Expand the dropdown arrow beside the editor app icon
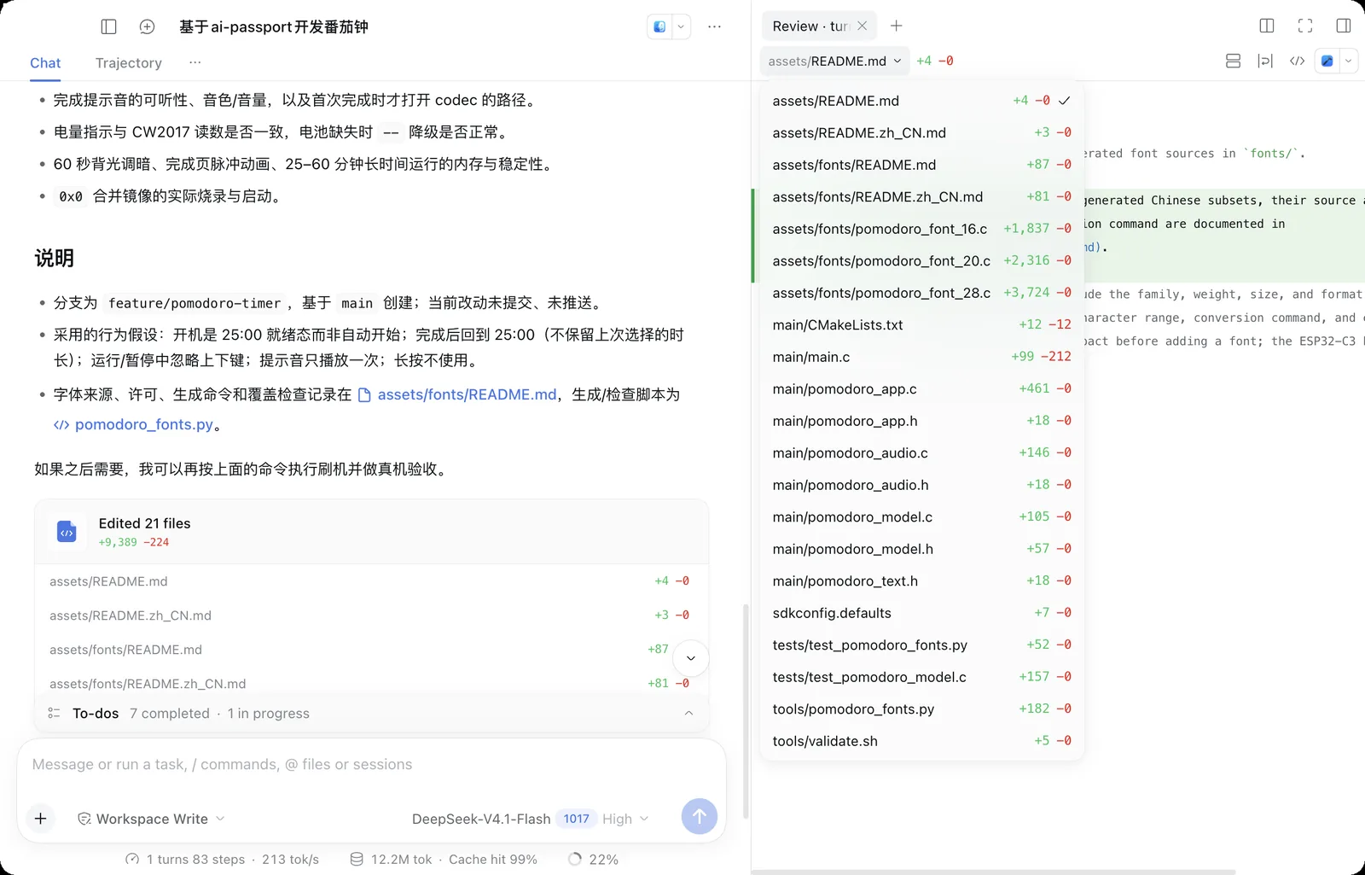The width and height of the screenshot is (1365, 875). point(1349,61)
